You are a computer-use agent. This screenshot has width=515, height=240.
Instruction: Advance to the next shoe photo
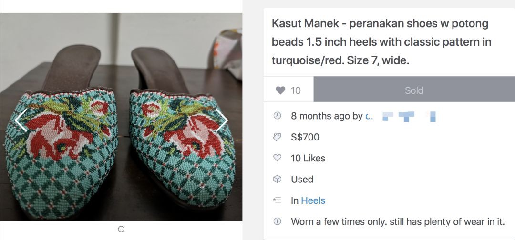point(222,120)
